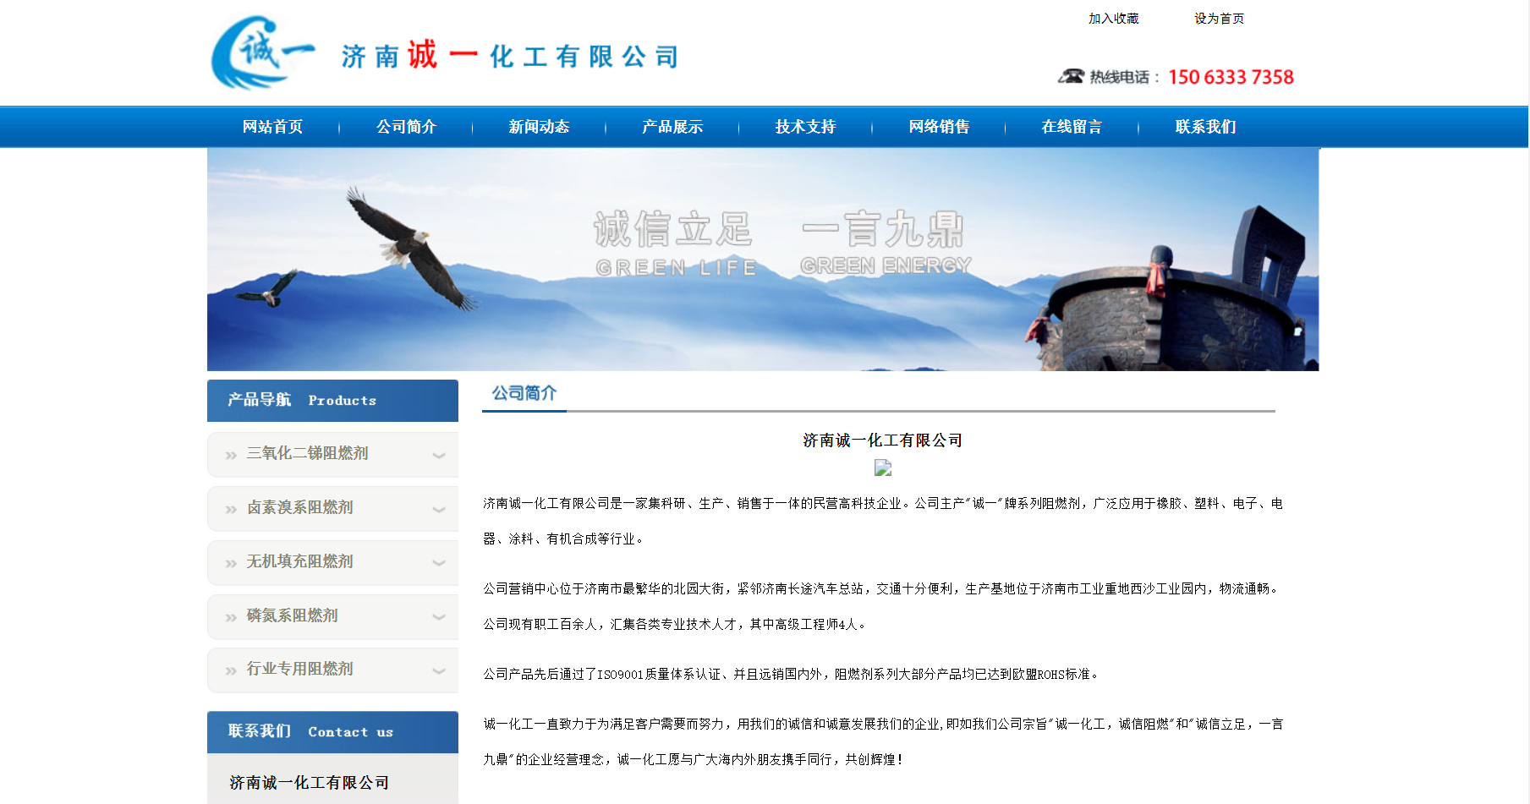The height and width of the screenshot is (804, 1530).
Task: Open the 网站首页 menu item
Action: pyautogui.click(x=272, y=127)
